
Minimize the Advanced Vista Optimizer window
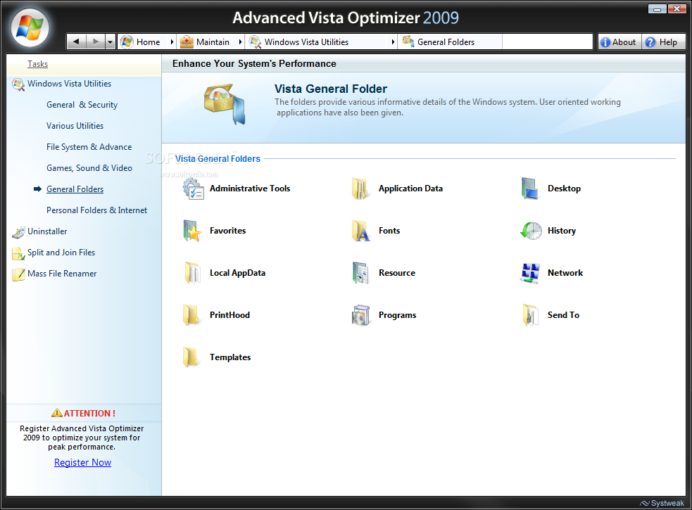[x=657, y=9]
